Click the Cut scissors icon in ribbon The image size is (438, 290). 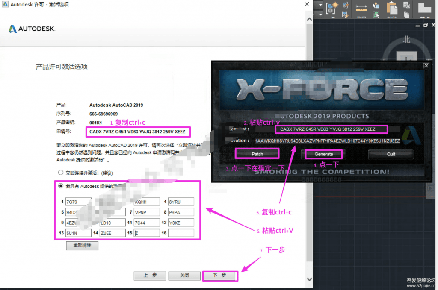[x=407, y=5]
